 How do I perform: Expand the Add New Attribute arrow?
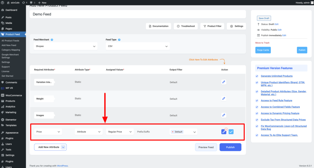tap(63, 147)
